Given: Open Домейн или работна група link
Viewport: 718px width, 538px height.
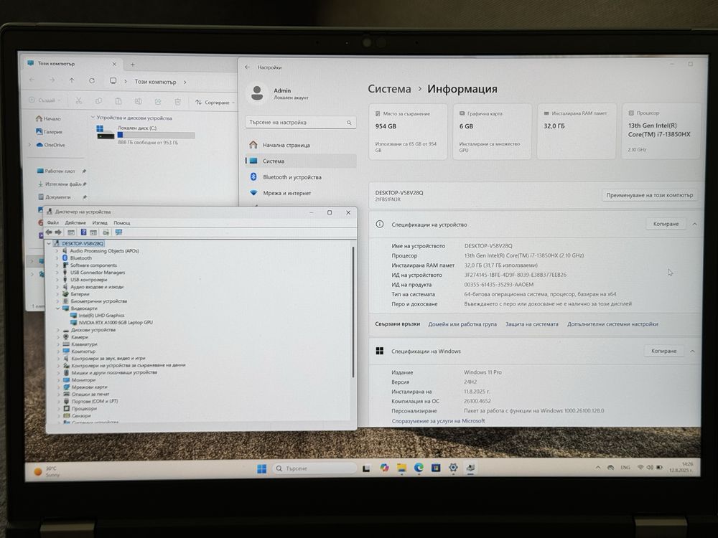Looking at the screenshot, I should 462,324.
